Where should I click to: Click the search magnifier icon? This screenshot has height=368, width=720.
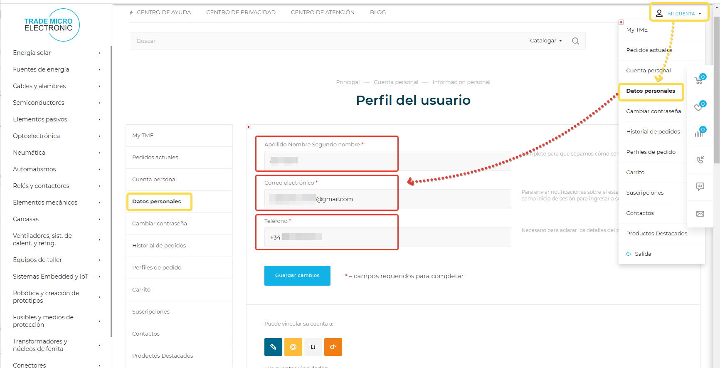tap(575, 41)
